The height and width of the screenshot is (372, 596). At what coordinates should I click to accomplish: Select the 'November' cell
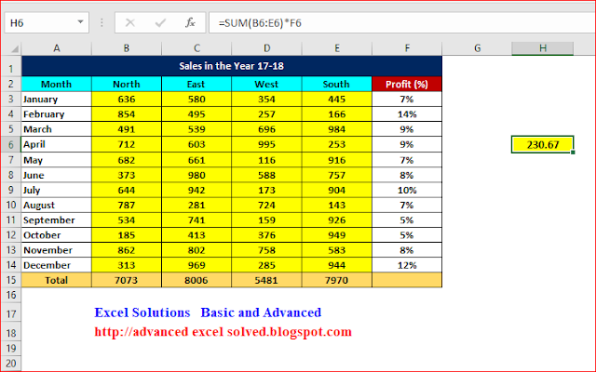pos(57,250)
